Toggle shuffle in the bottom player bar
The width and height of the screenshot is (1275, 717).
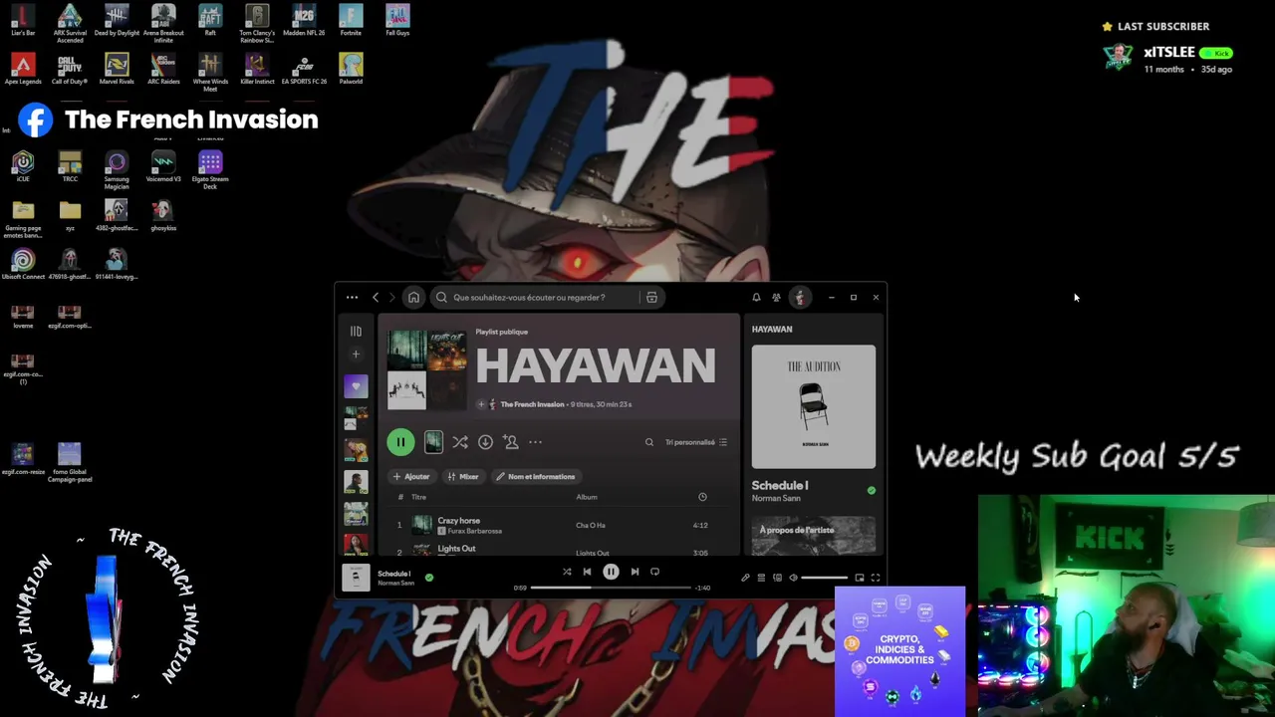567,572
